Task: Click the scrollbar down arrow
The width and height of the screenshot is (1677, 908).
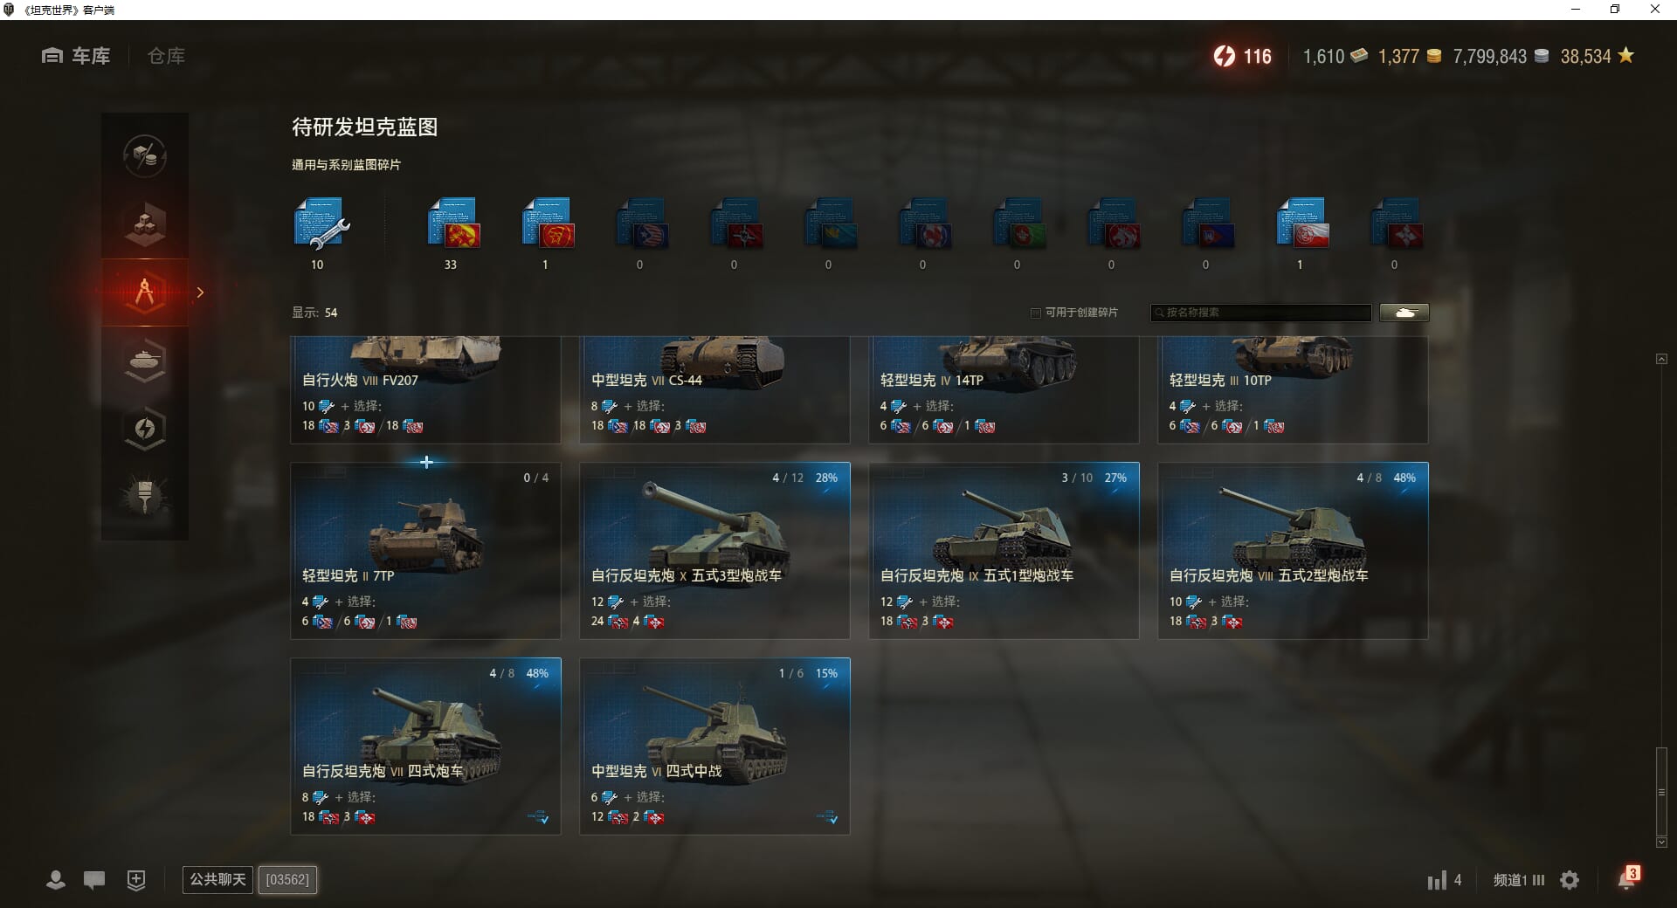Action: (1661, 843)
